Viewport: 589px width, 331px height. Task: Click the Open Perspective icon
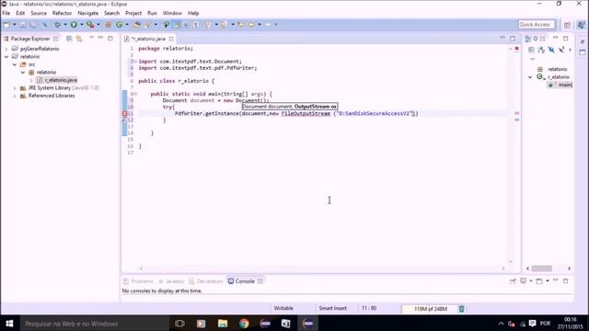coord(567,25)
